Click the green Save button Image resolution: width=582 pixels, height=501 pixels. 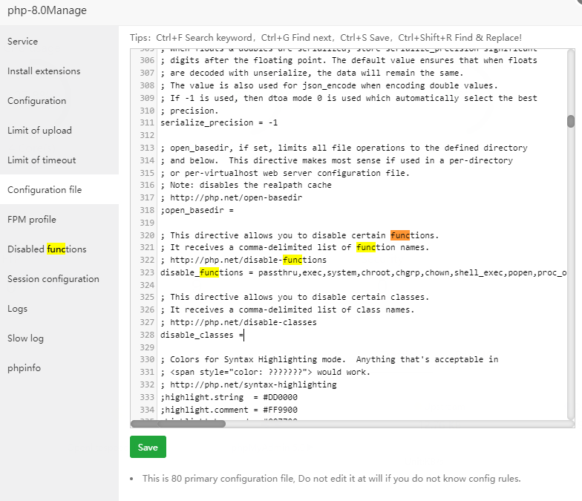(148, 447)
